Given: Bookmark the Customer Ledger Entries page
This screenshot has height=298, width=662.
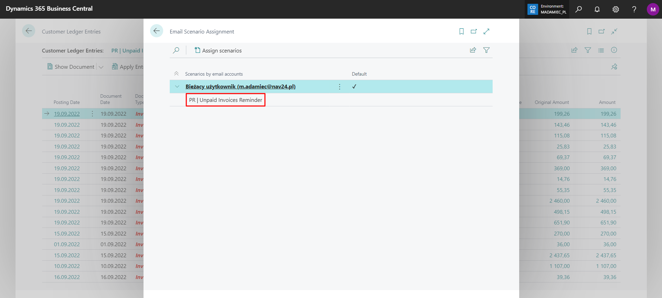Looking at the screenshot, I should [589, 31].
